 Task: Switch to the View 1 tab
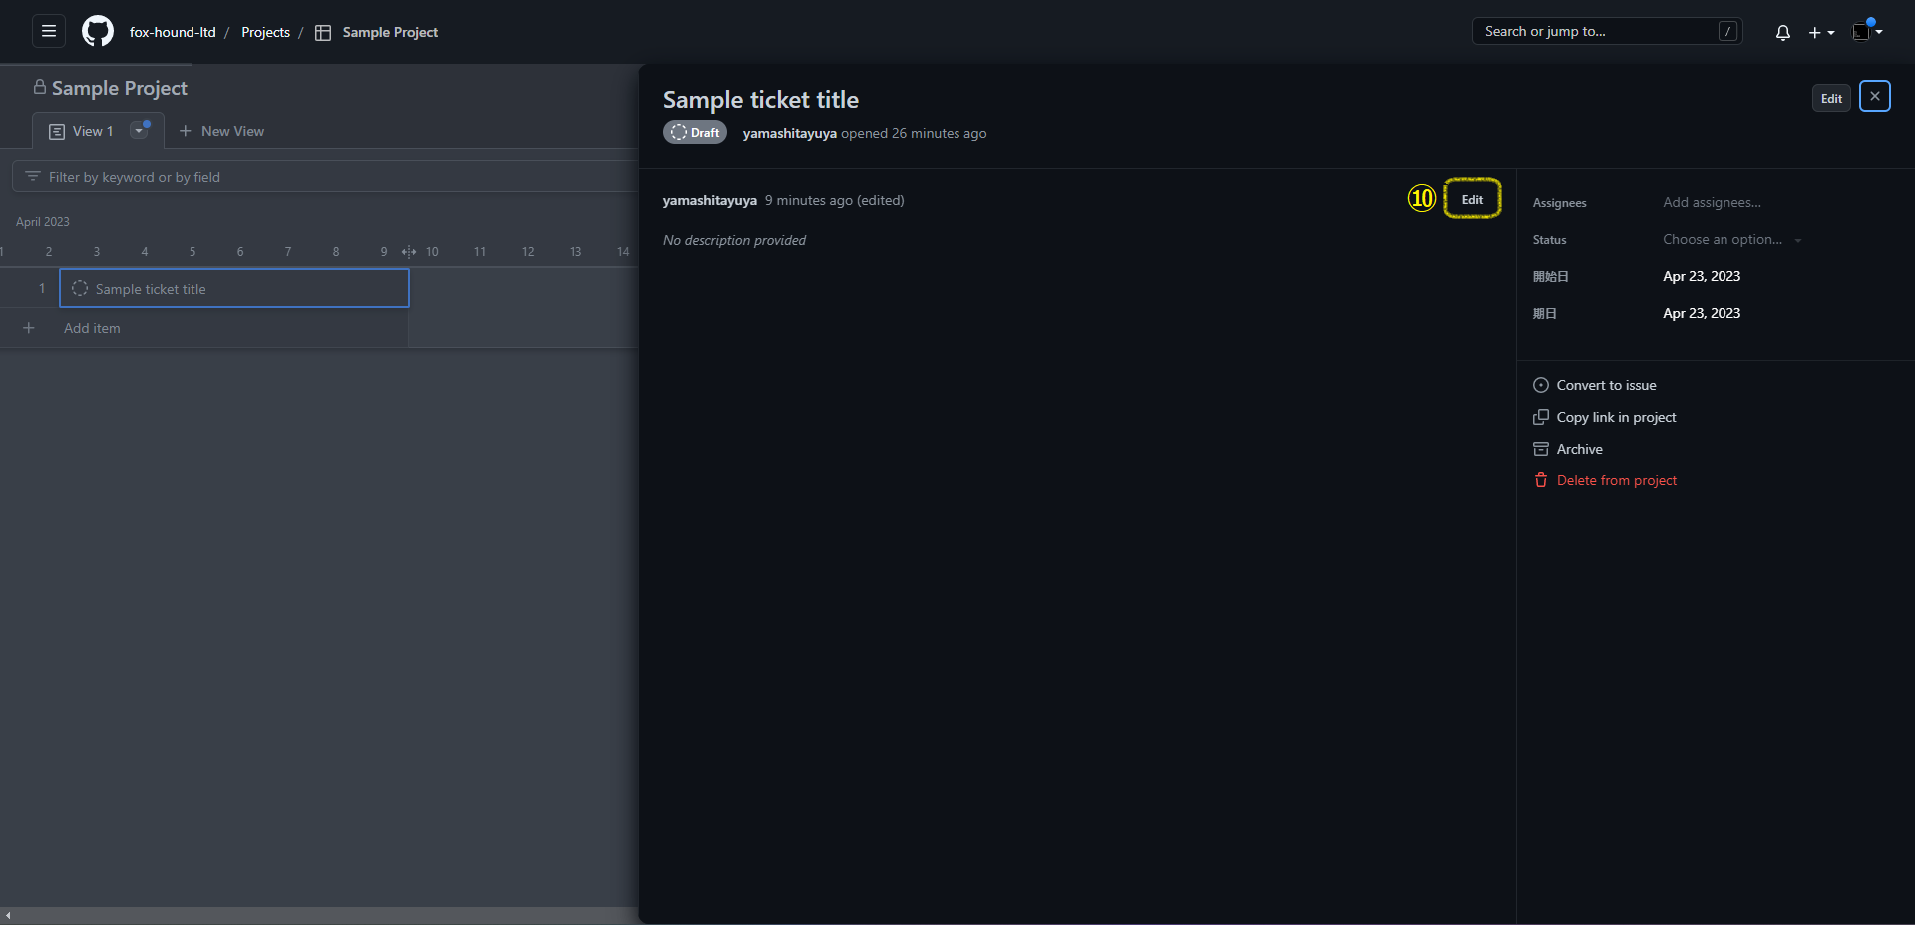coord(90,130)
